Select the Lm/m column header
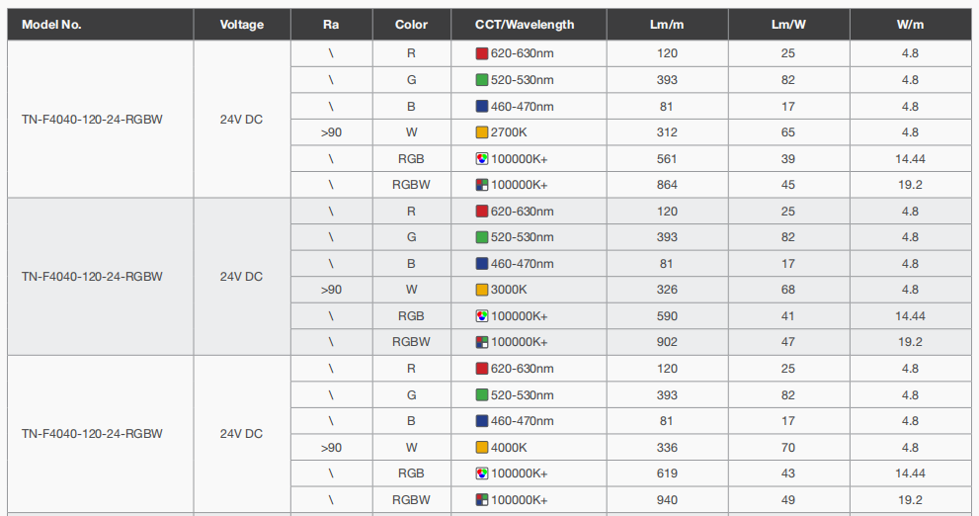This screenshot has height=516, width=979. [x=667, y=25]
